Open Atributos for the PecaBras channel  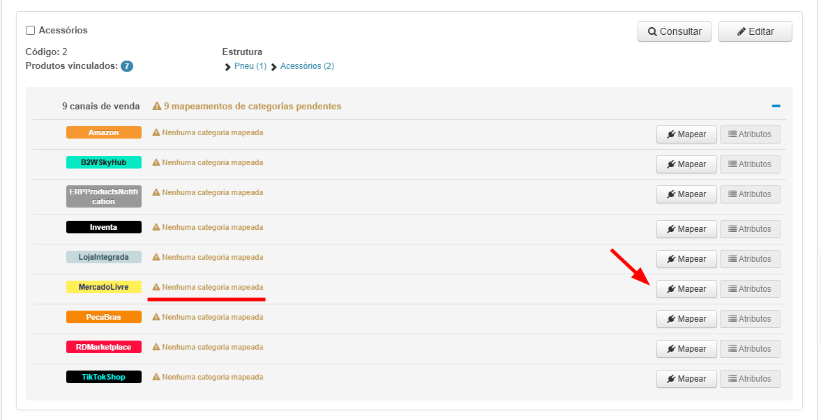(750, 318)
